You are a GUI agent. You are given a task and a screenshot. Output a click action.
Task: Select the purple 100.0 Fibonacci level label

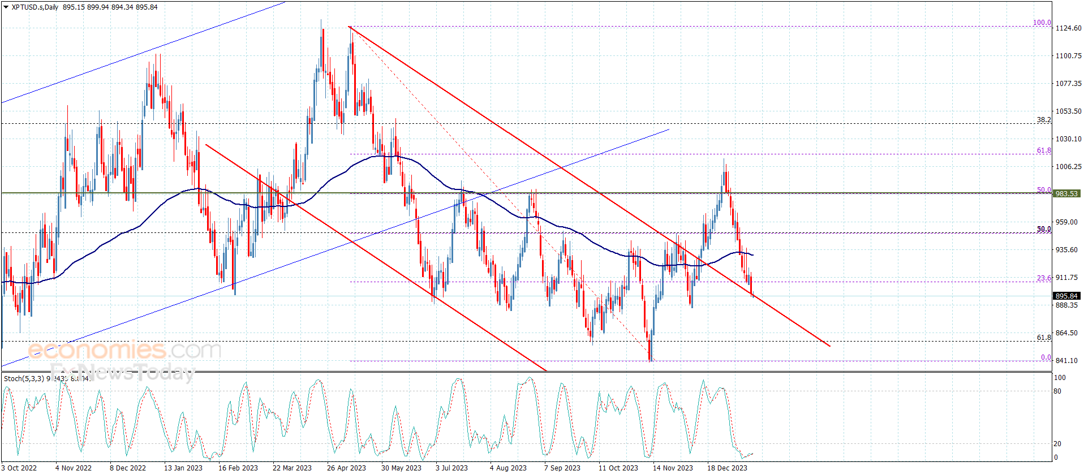coord(1042,23)
